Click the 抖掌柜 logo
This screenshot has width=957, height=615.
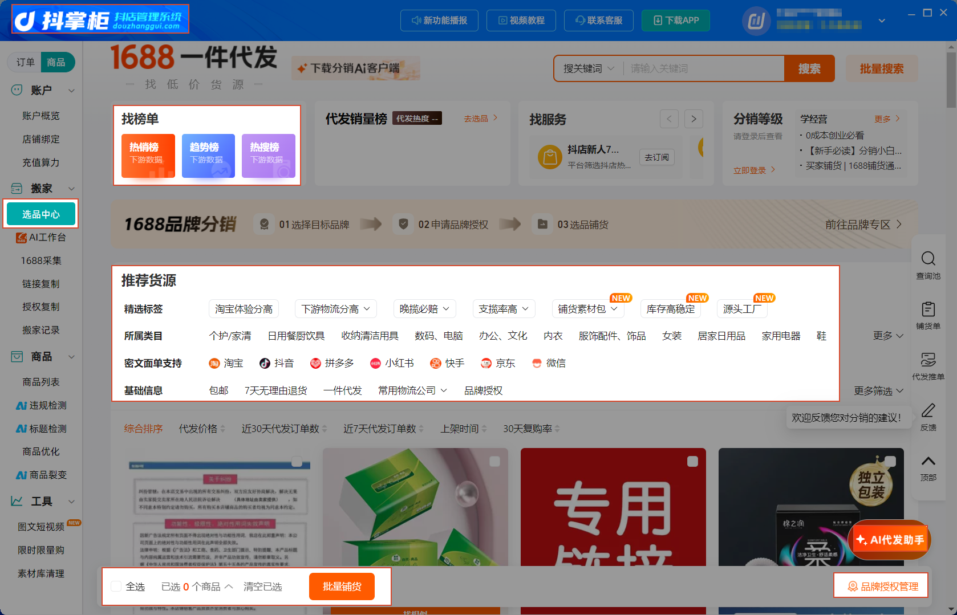tap(100, 20)
